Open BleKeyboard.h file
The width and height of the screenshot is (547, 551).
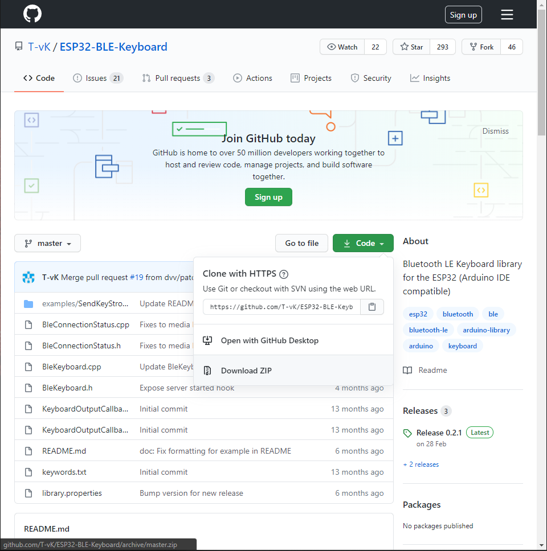coord(67,388)
